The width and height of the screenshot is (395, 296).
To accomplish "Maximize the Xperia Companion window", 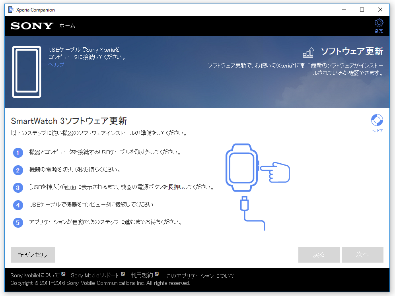I will (x=362, y=10).
